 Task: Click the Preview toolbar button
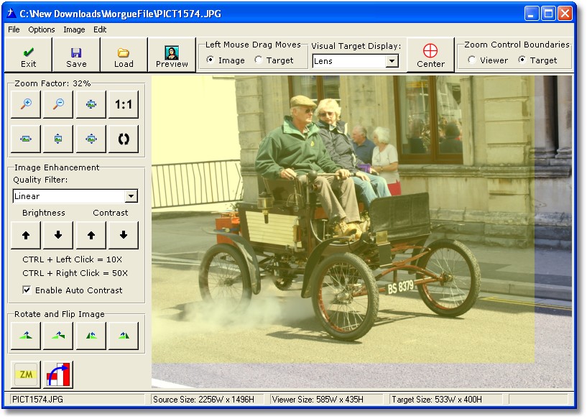tap(172, 55)
